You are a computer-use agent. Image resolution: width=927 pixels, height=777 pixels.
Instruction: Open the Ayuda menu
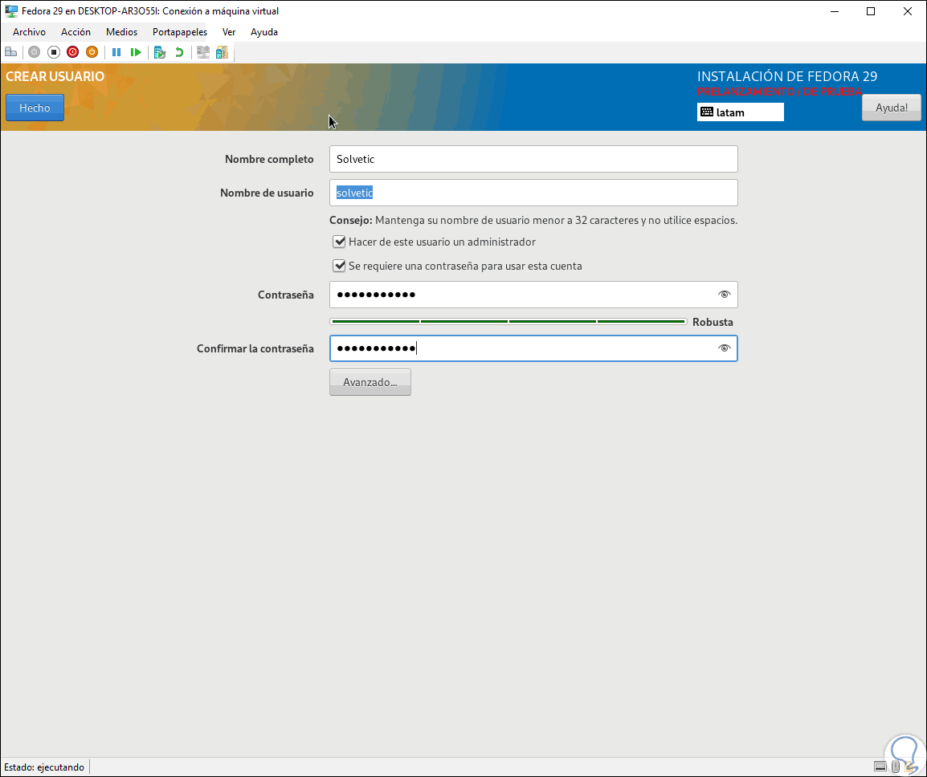264,32
